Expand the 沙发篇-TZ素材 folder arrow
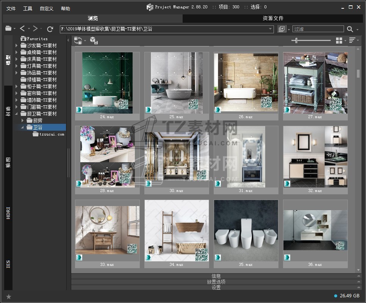 click(17, 45)
